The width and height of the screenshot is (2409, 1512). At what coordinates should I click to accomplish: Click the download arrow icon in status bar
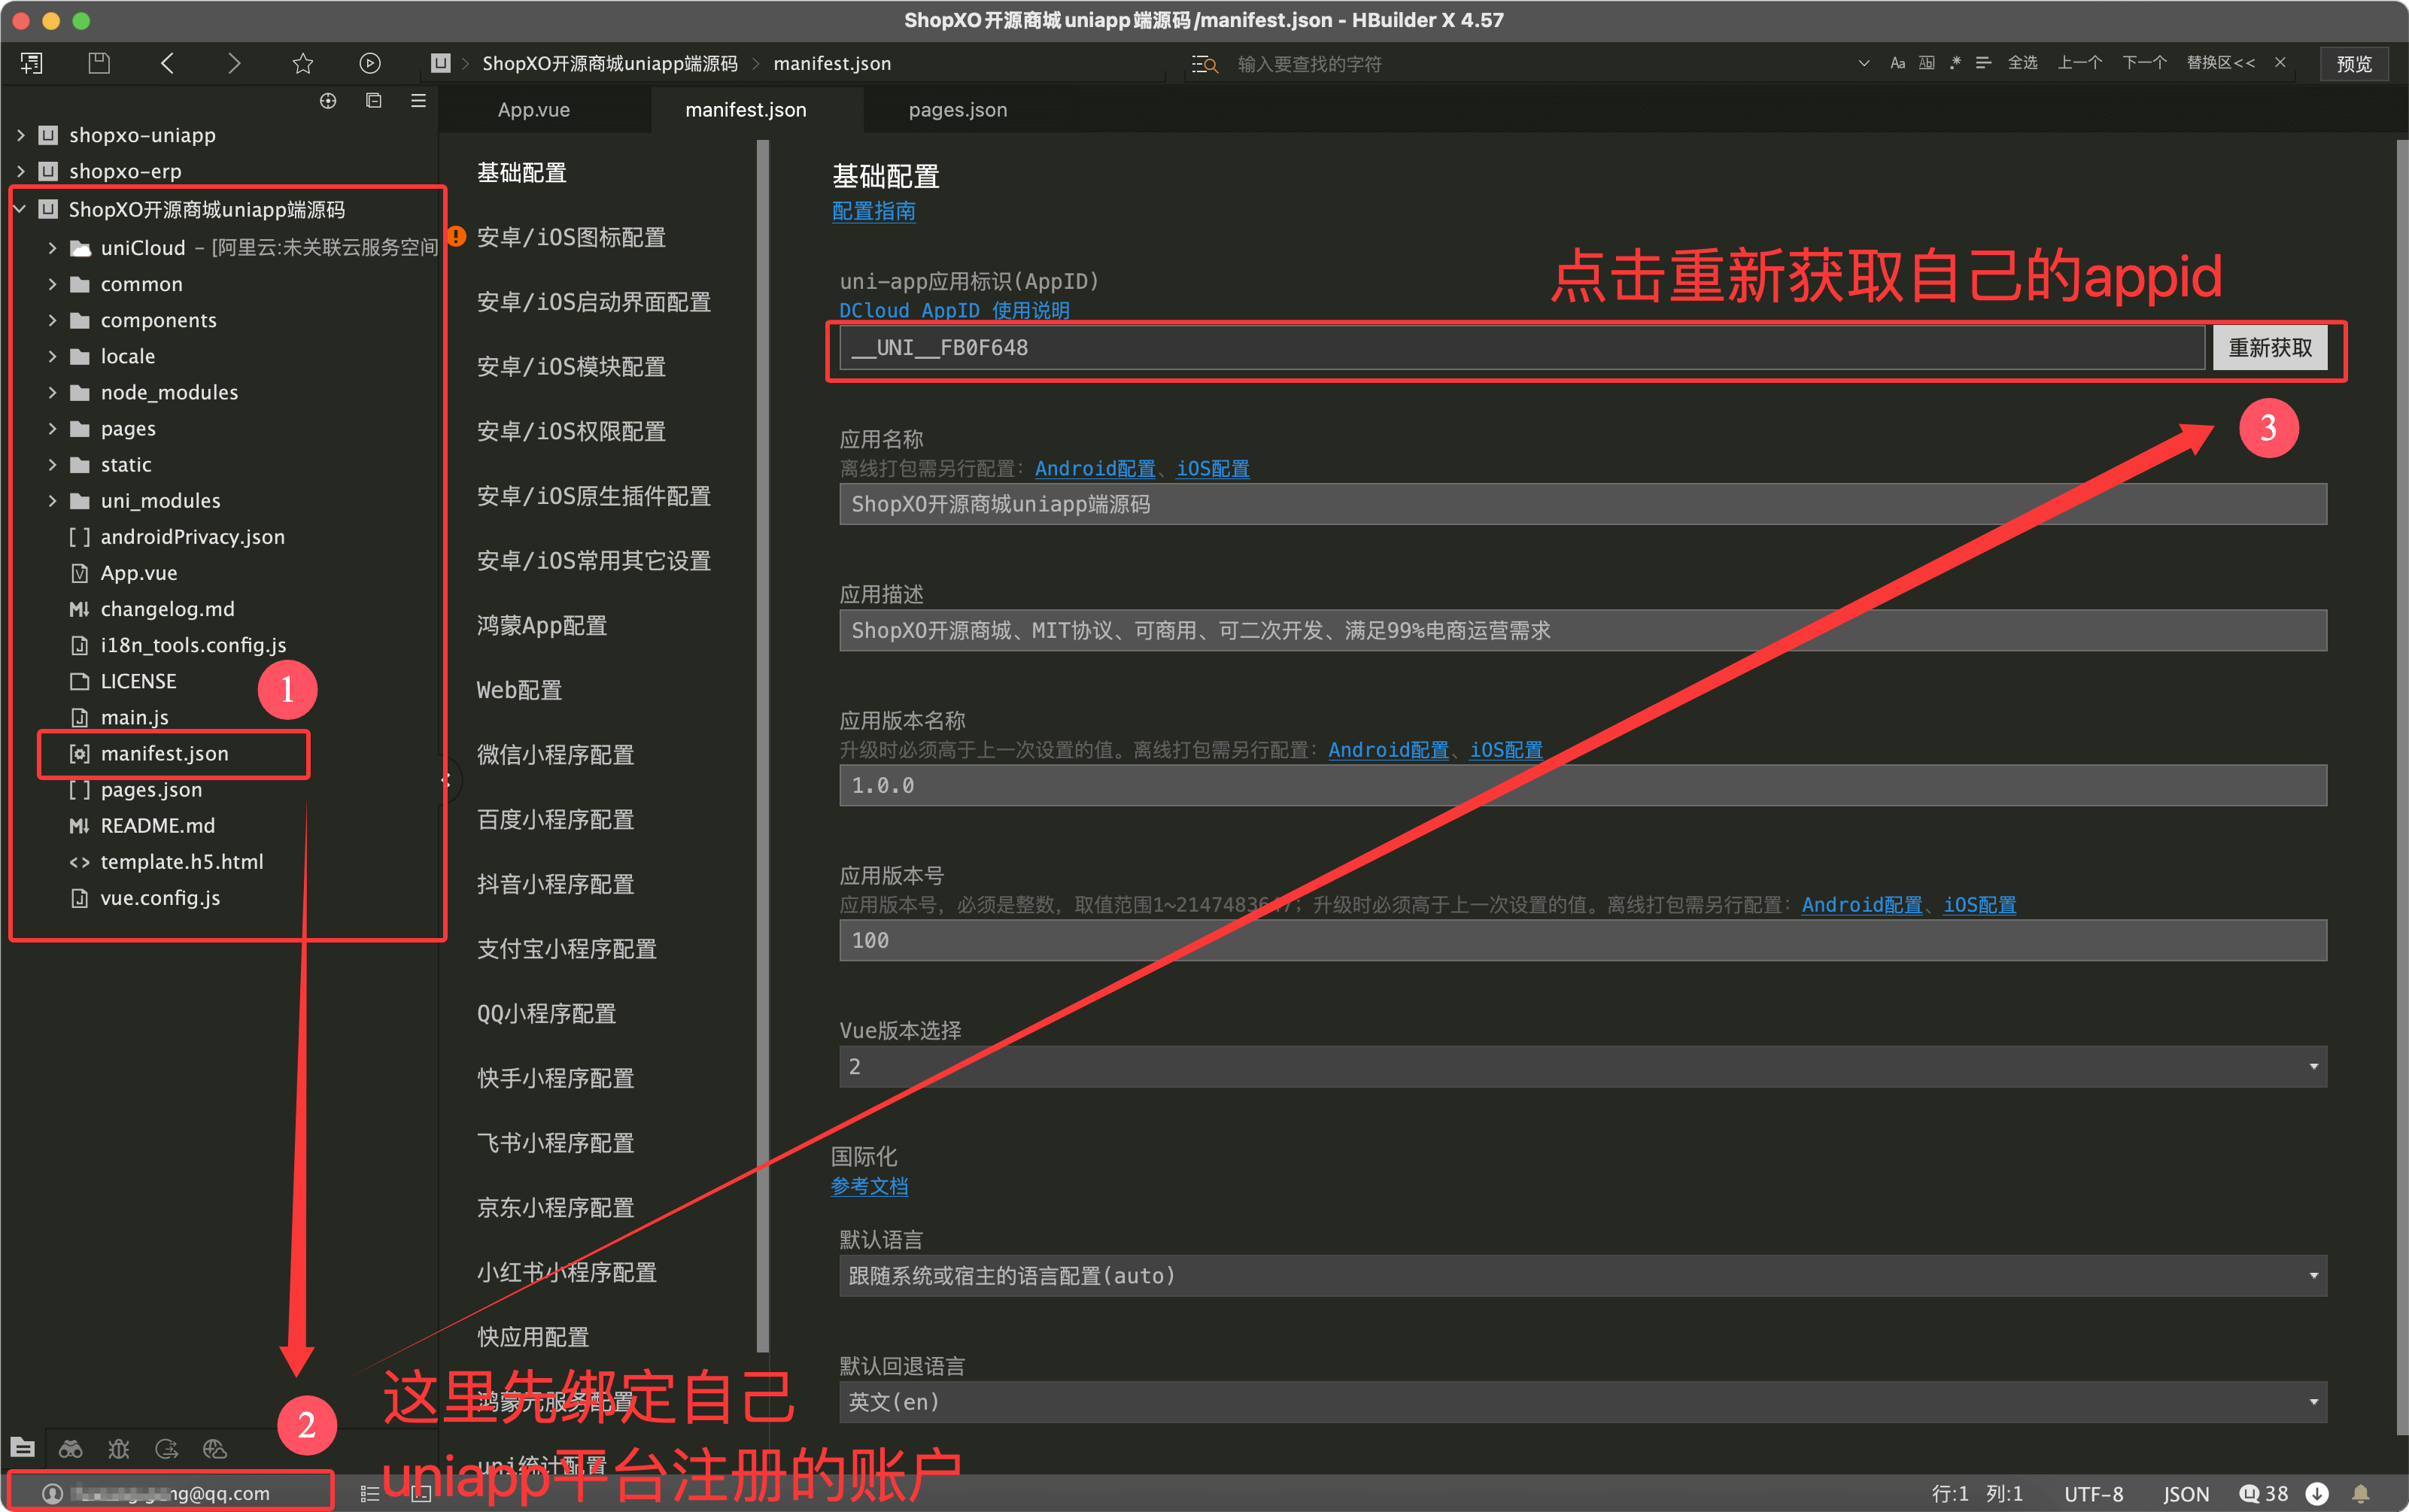[x=2317, y=1493]
